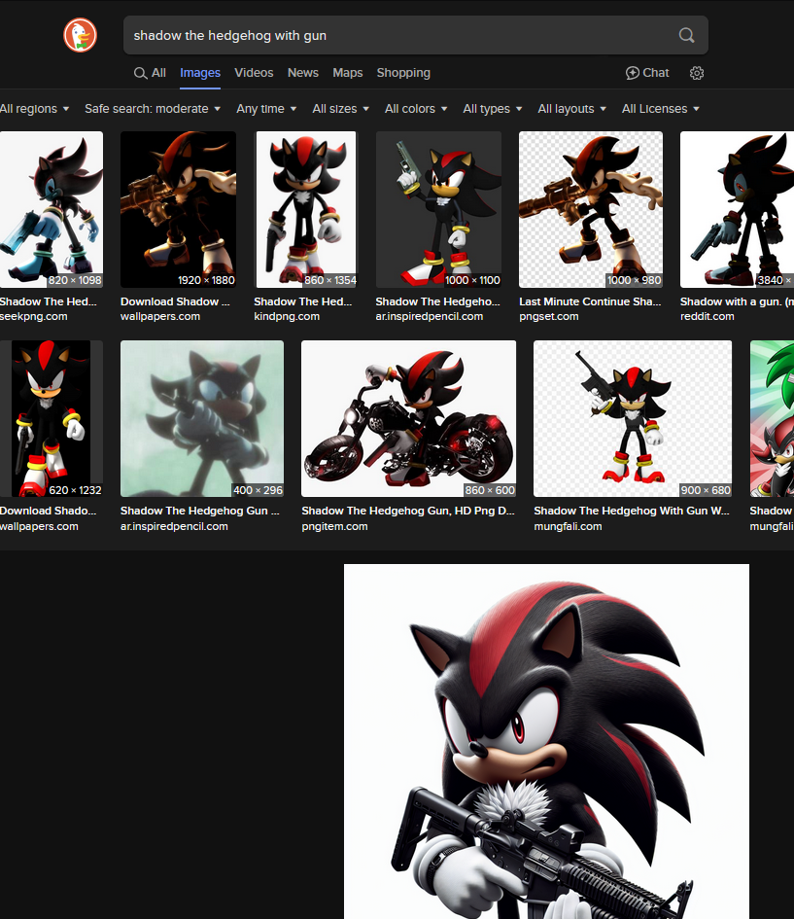
Task: Expand the All colors filter
Action: coord(416,108)
